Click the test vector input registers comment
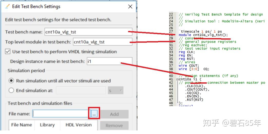Viewport: 268px width, 134px height. (x=209, y=49)
